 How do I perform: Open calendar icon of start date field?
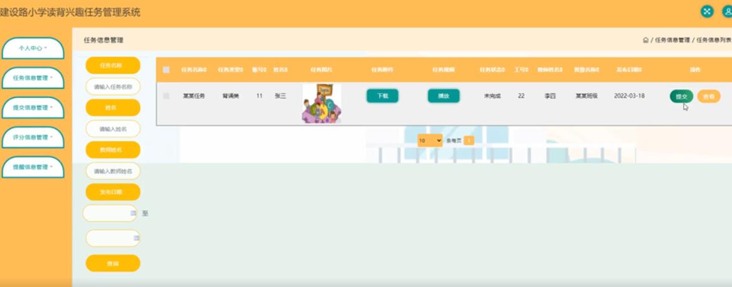133,214
